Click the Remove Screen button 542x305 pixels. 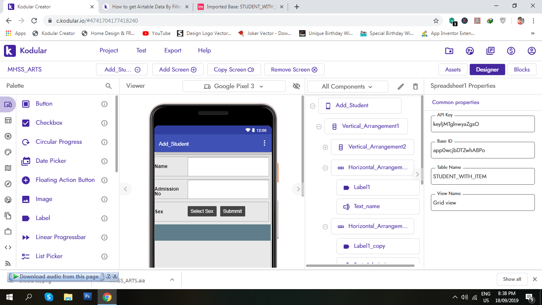[294, 69]
